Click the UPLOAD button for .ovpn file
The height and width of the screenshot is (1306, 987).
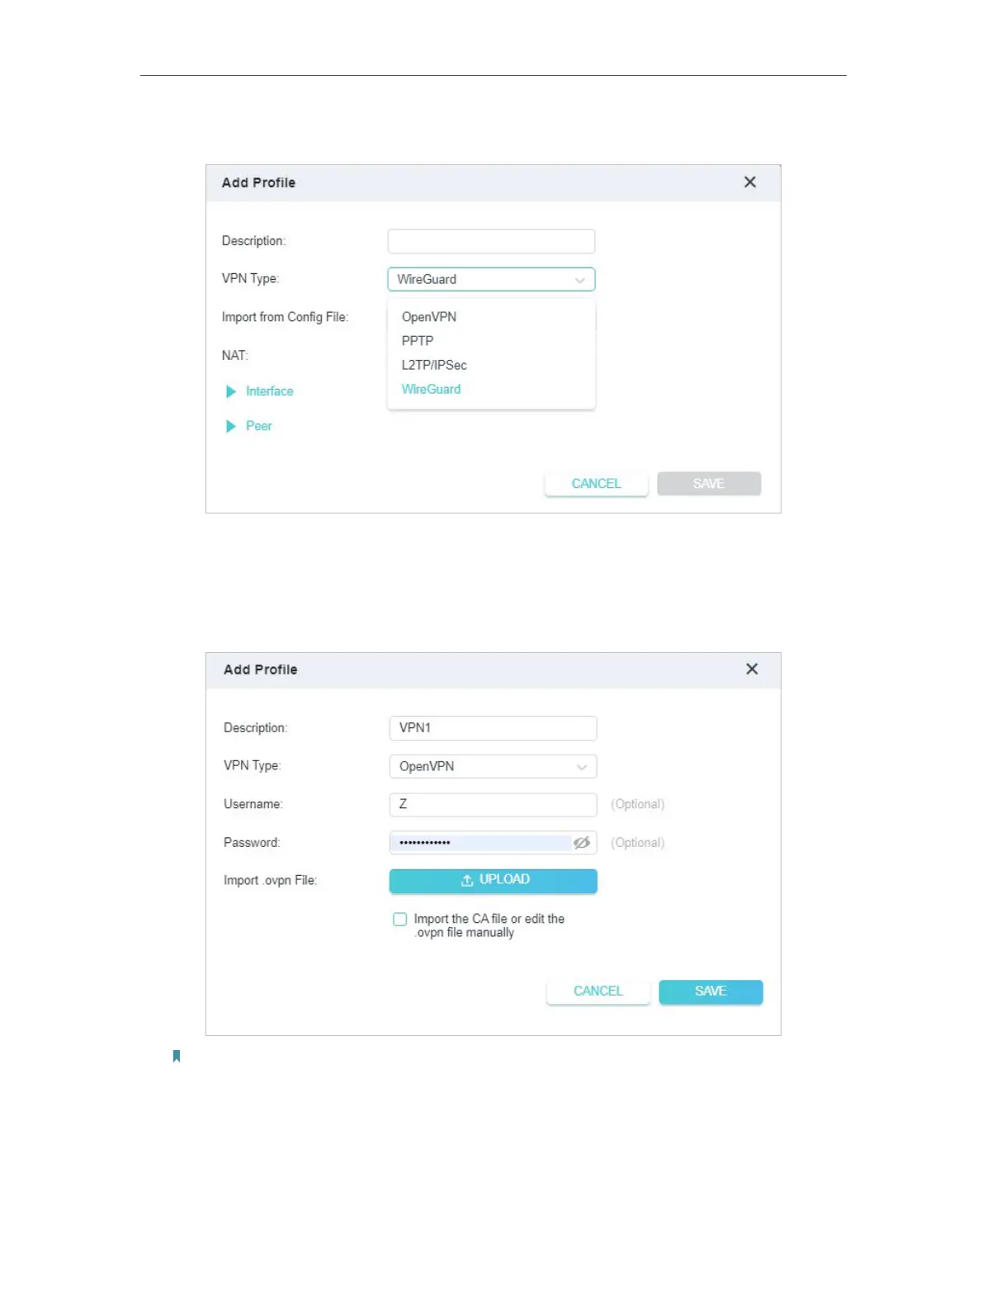pyautogui.click(x=493, y=881)
